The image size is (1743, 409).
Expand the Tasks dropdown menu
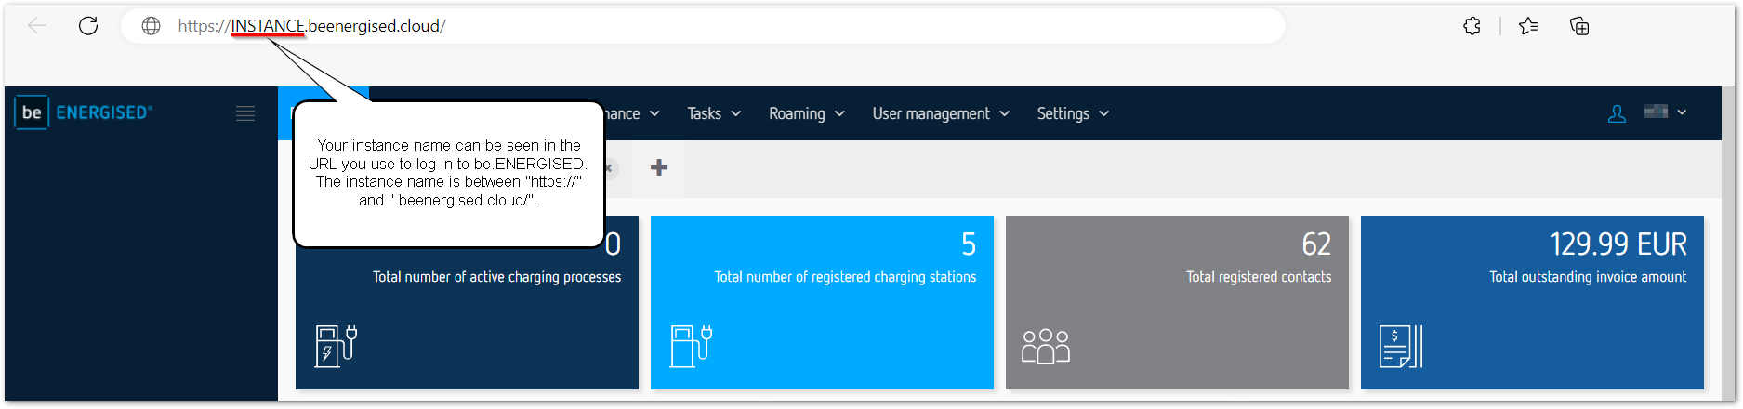click(713, 113)
